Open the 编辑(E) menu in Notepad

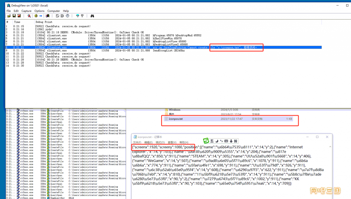click(x=148, y=142)
